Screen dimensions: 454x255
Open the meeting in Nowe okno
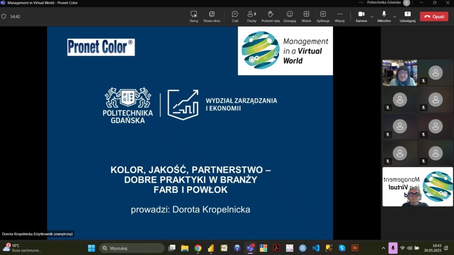(x=211, y=16)
